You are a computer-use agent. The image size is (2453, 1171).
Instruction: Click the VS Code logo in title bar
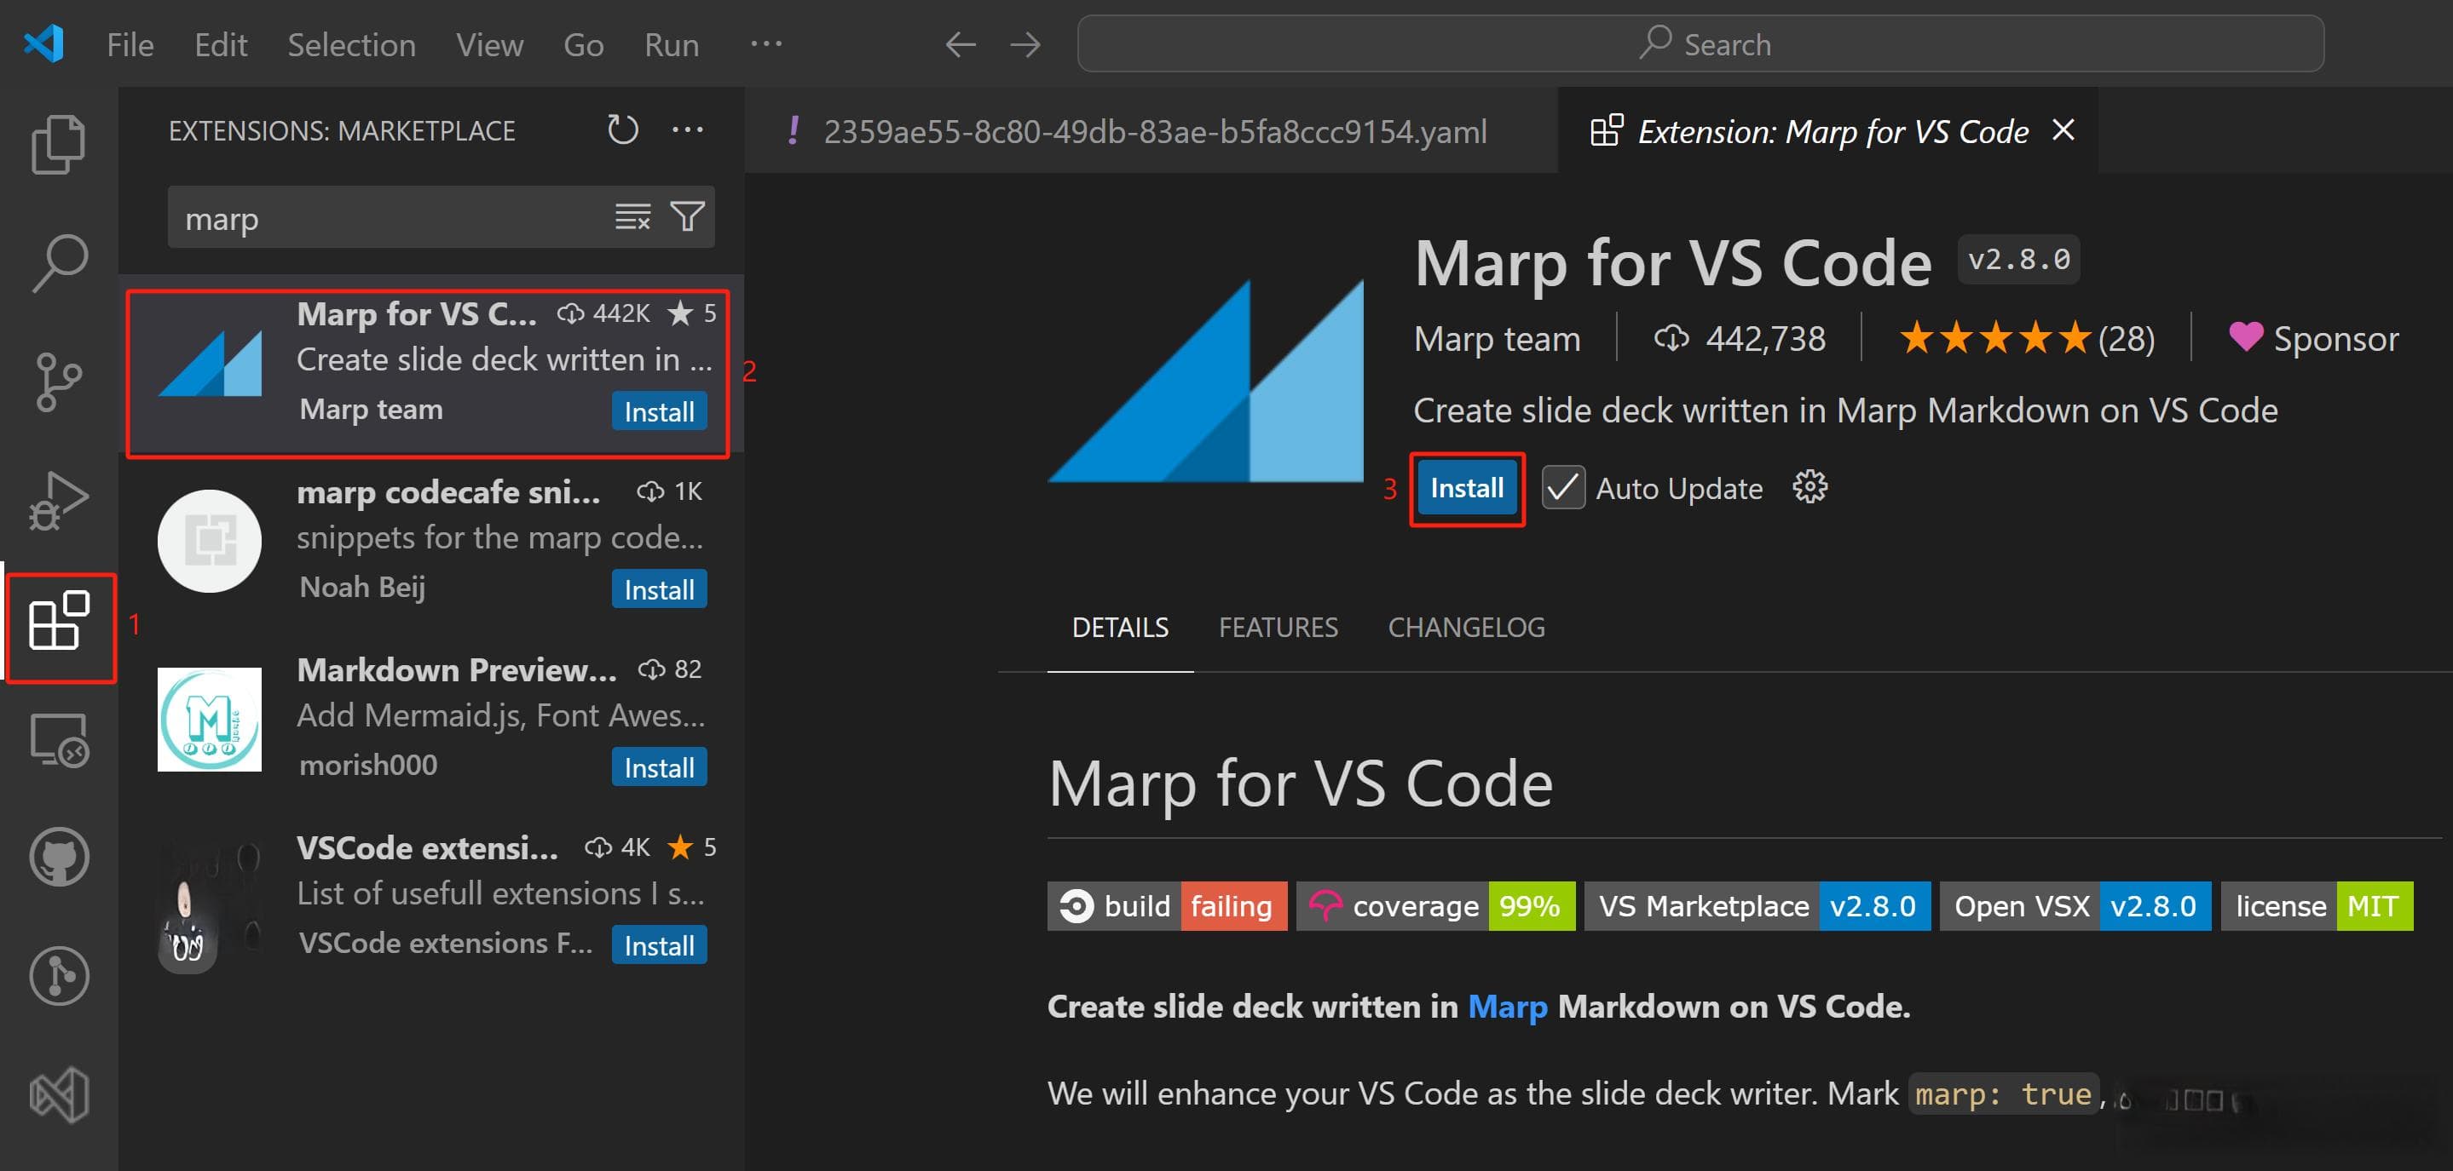coord(43,43)
